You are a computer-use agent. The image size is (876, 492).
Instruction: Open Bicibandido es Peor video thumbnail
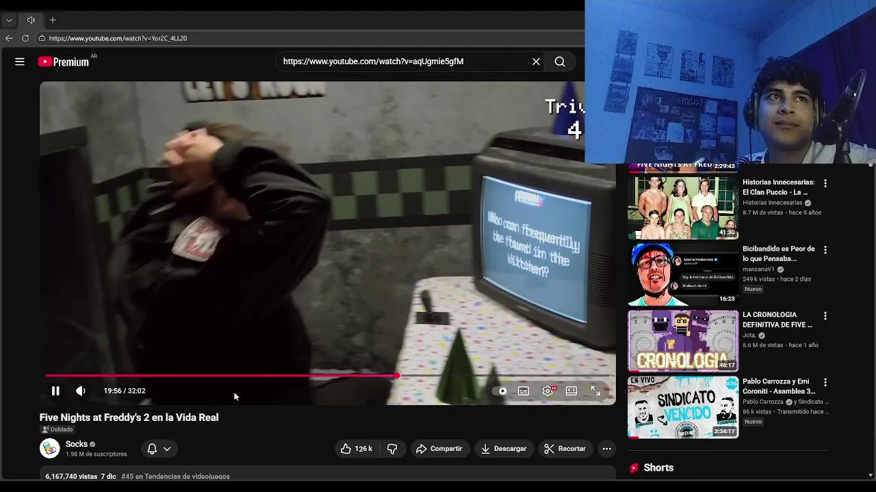coord(683,274)
